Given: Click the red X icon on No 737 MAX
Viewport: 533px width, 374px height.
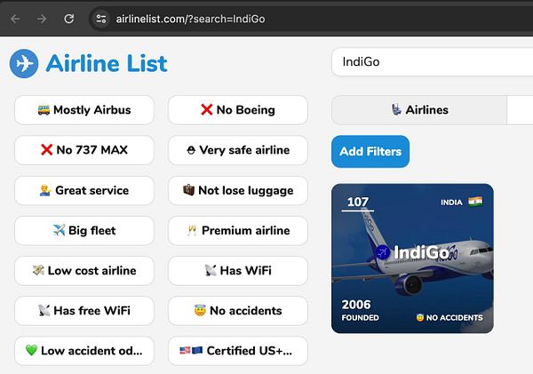Looking at the screenshot, I should 46,150.
